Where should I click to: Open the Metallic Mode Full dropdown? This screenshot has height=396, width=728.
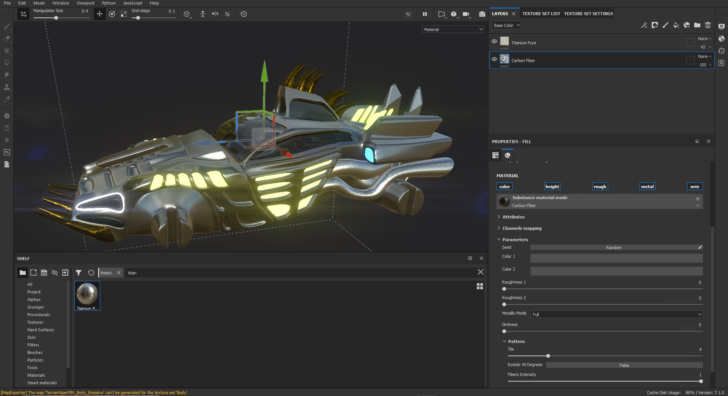pos(616,314)
